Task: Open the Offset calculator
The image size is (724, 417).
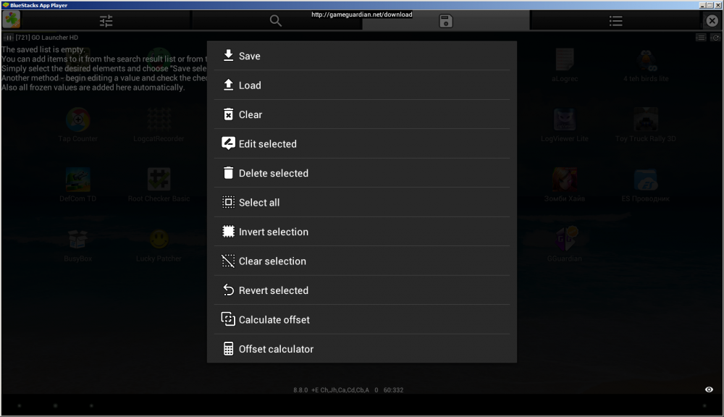Action: (276, 349)
